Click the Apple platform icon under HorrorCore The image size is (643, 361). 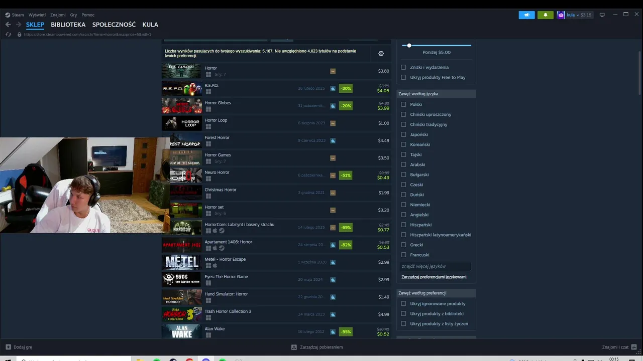tap(215, 231)
